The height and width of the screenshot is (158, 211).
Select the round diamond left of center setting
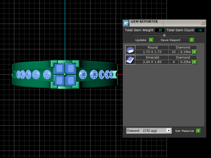(47, 74)
